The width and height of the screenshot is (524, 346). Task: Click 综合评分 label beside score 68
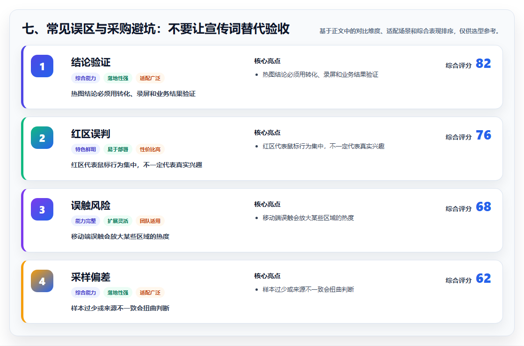point(458,209)
